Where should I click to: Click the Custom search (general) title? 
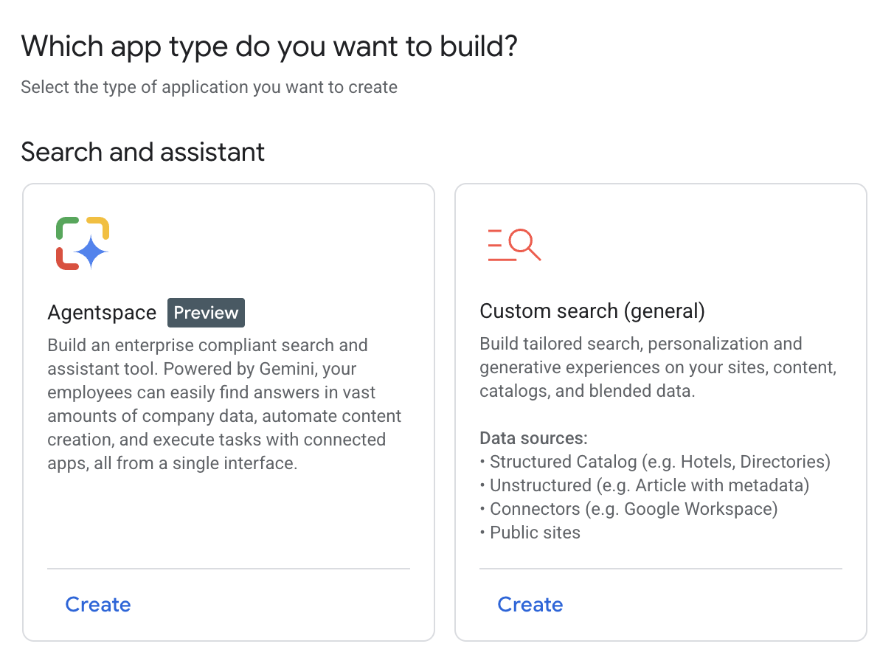pyautogui.click(x=592, y=311)
